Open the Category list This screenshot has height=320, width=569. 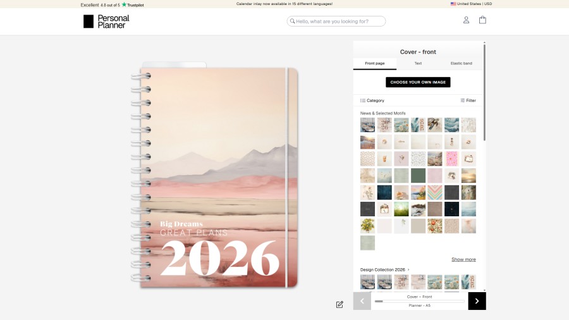click(372, 101)
